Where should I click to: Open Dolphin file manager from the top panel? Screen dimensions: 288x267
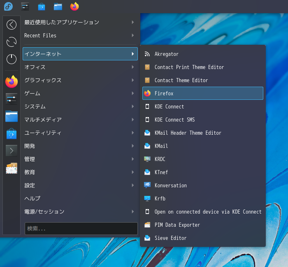pyautogui.click(x=58, y=7)
